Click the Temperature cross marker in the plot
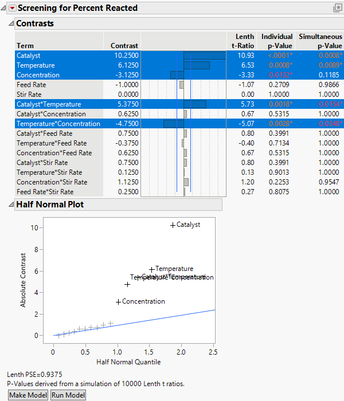This screenshot has height=401, width=344. (x=152, y=269)
